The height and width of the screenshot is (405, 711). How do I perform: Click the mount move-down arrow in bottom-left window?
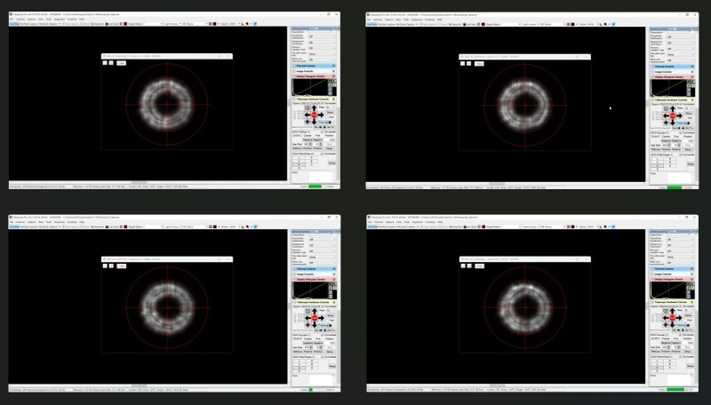click(x=315, y=324)
